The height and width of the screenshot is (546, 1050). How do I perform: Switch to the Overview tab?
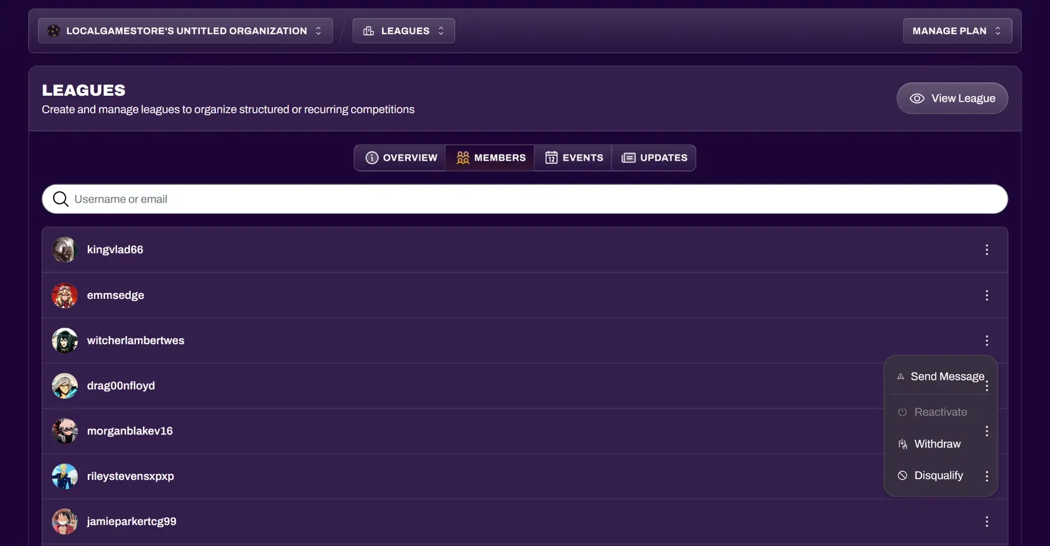click(x=400, y=158)
